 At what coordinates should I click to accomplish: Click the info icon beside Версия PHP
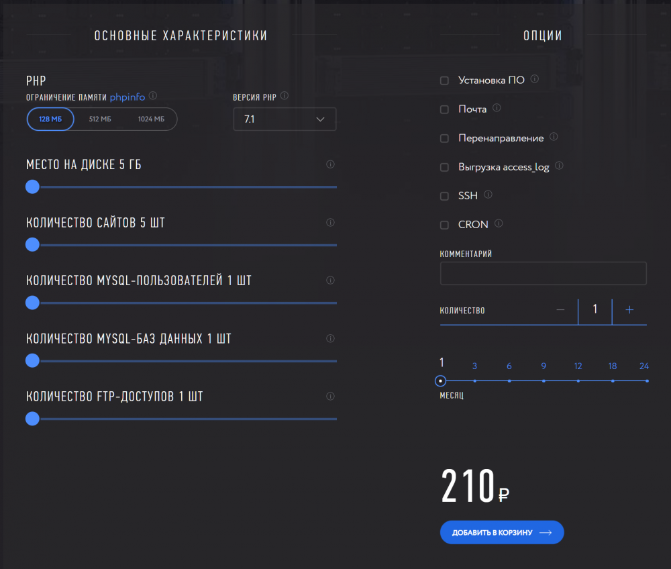click(x=284, y=96)
